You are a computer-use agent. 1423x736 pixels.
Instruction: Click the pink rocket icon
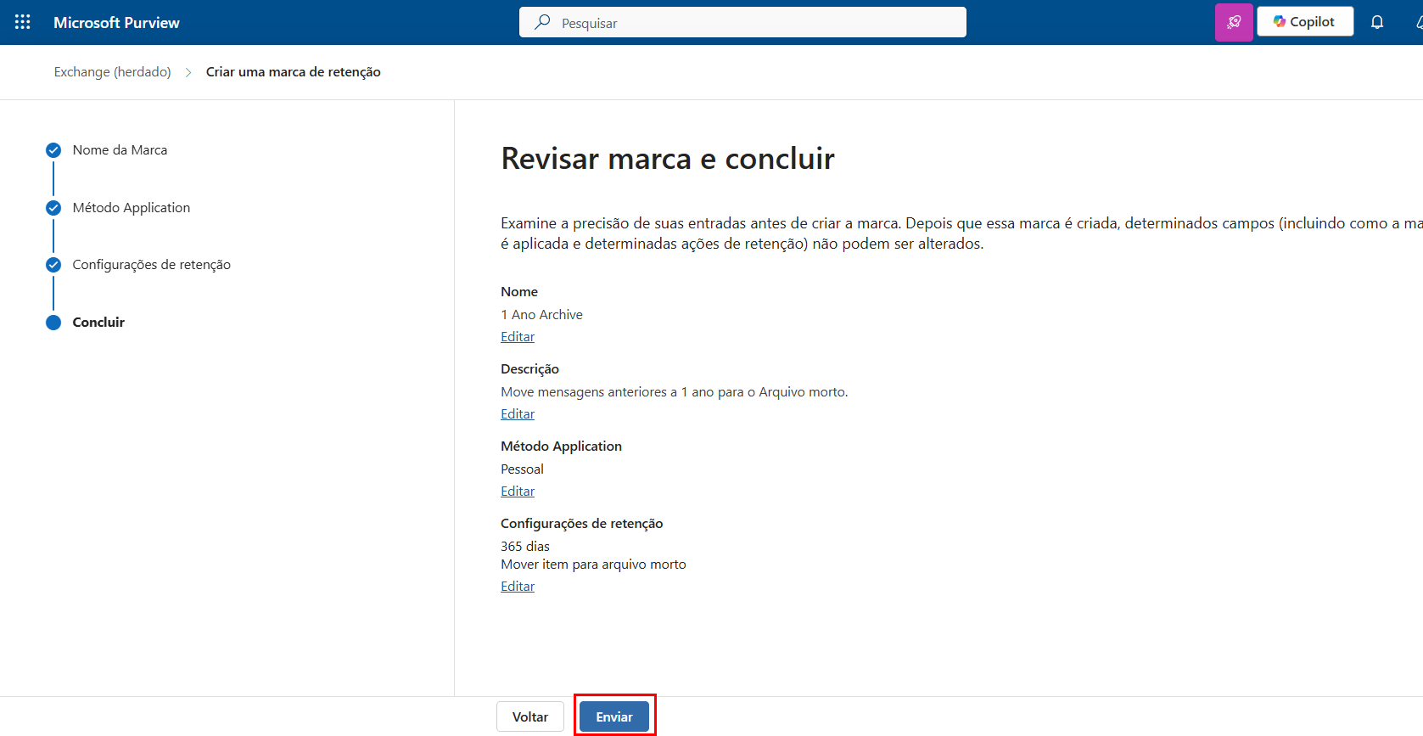(1234, 22)
